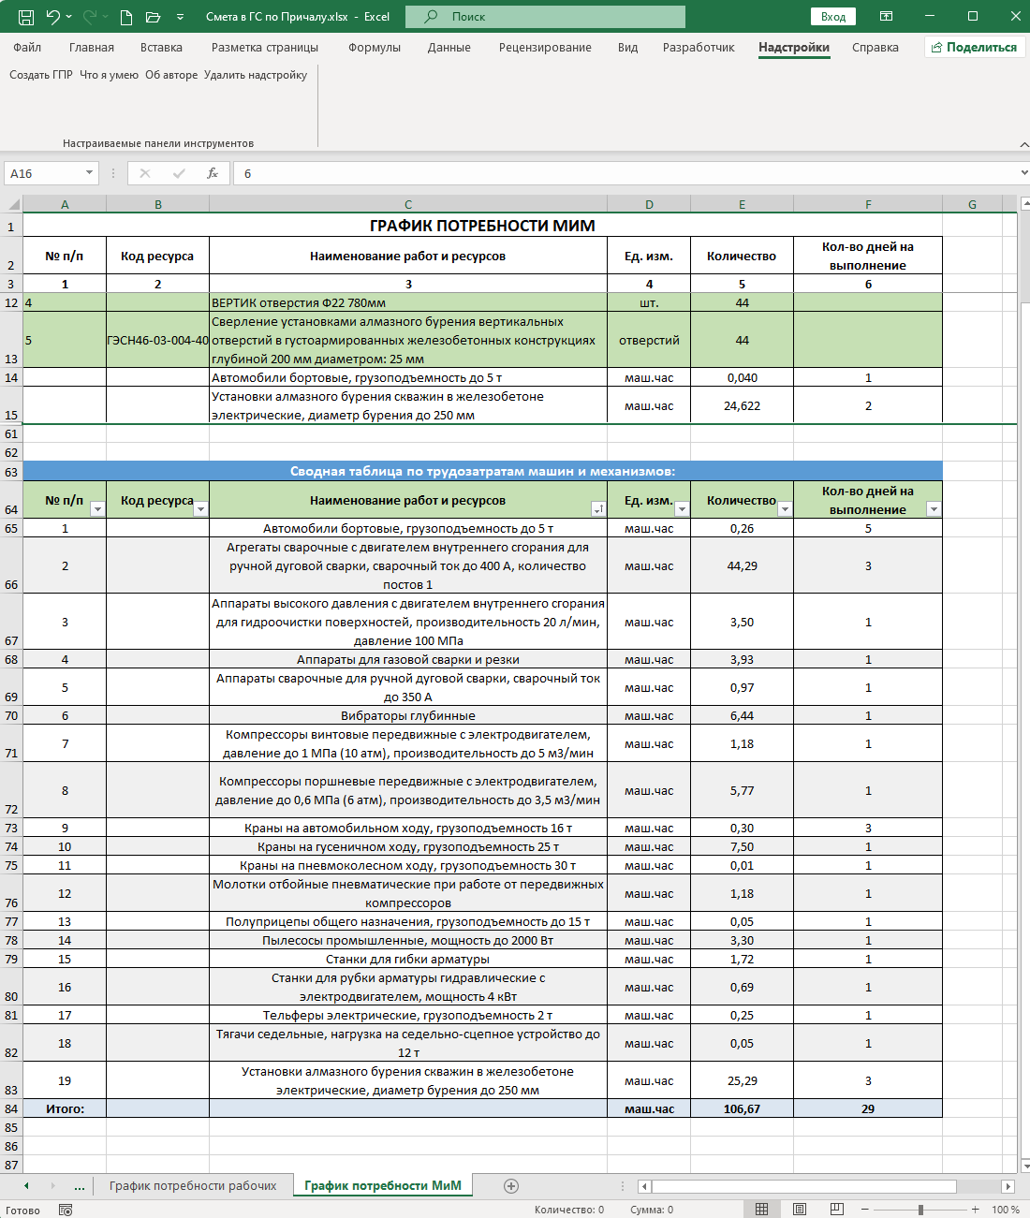Viewport: 1030px width, 1218px height.
Task: Click the Open file folder icon
Action: pos(153,17)
